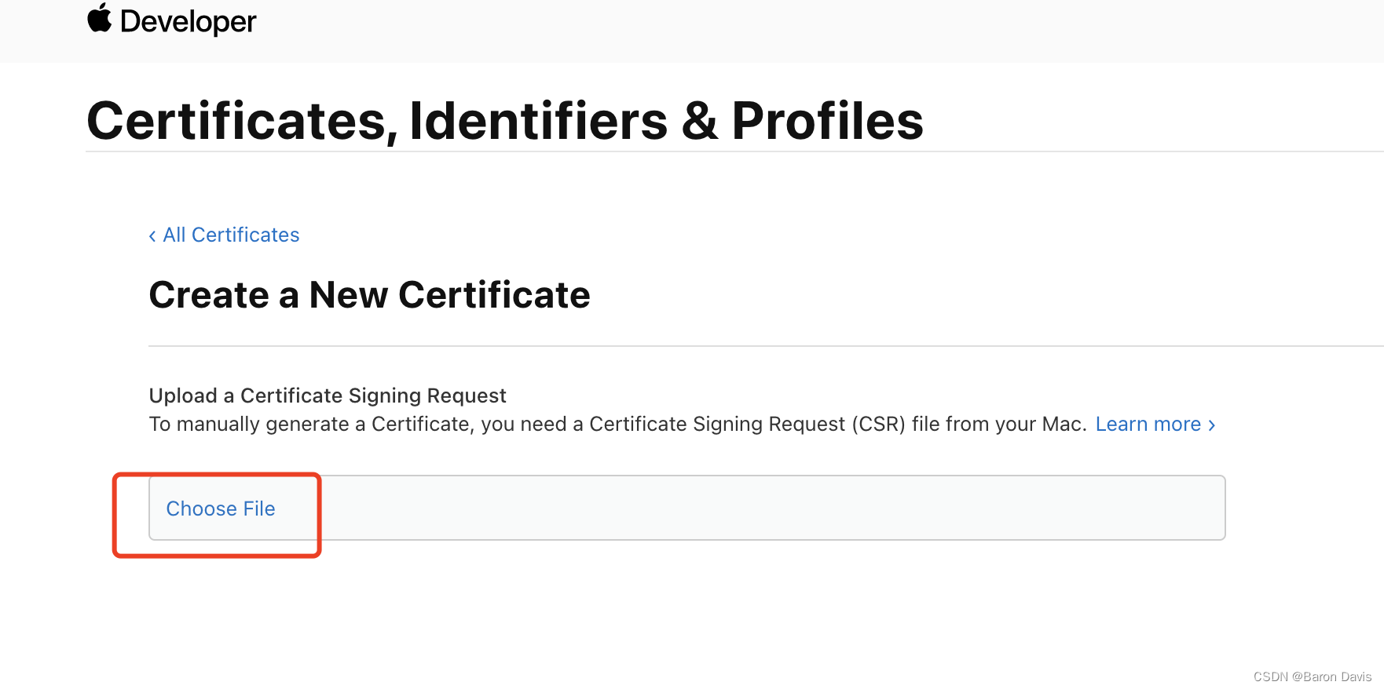Click the (CSR) abbreviation in the description
The width and height of the screenshot is (1384, 689).
[879, 424]
